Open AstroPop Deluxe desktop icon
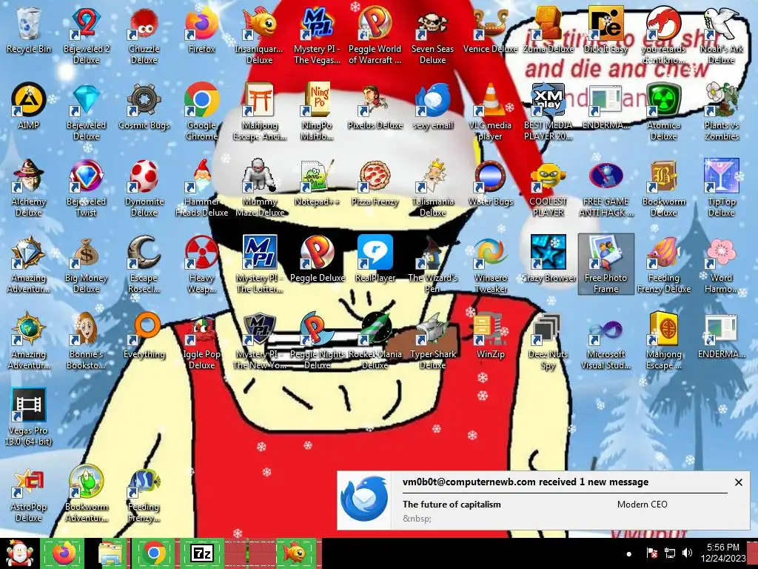Screen dimensions: 758x569 click(x=29, y=493)
